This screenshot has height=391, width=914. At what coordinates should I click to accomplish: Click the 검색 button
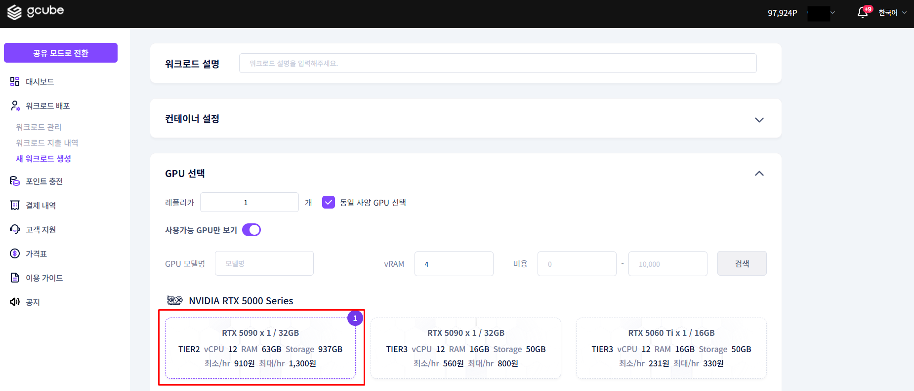pos(742,263)
